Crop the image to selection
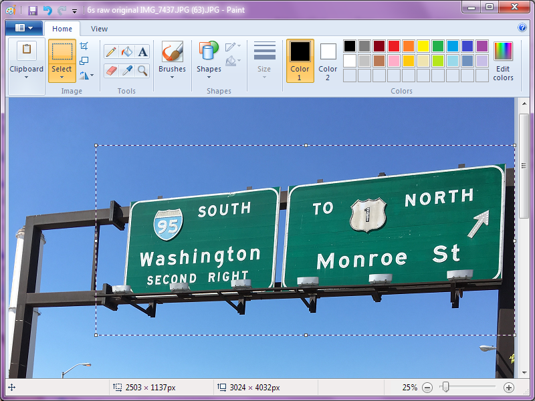The image size is (535, 401). [84, 46]
